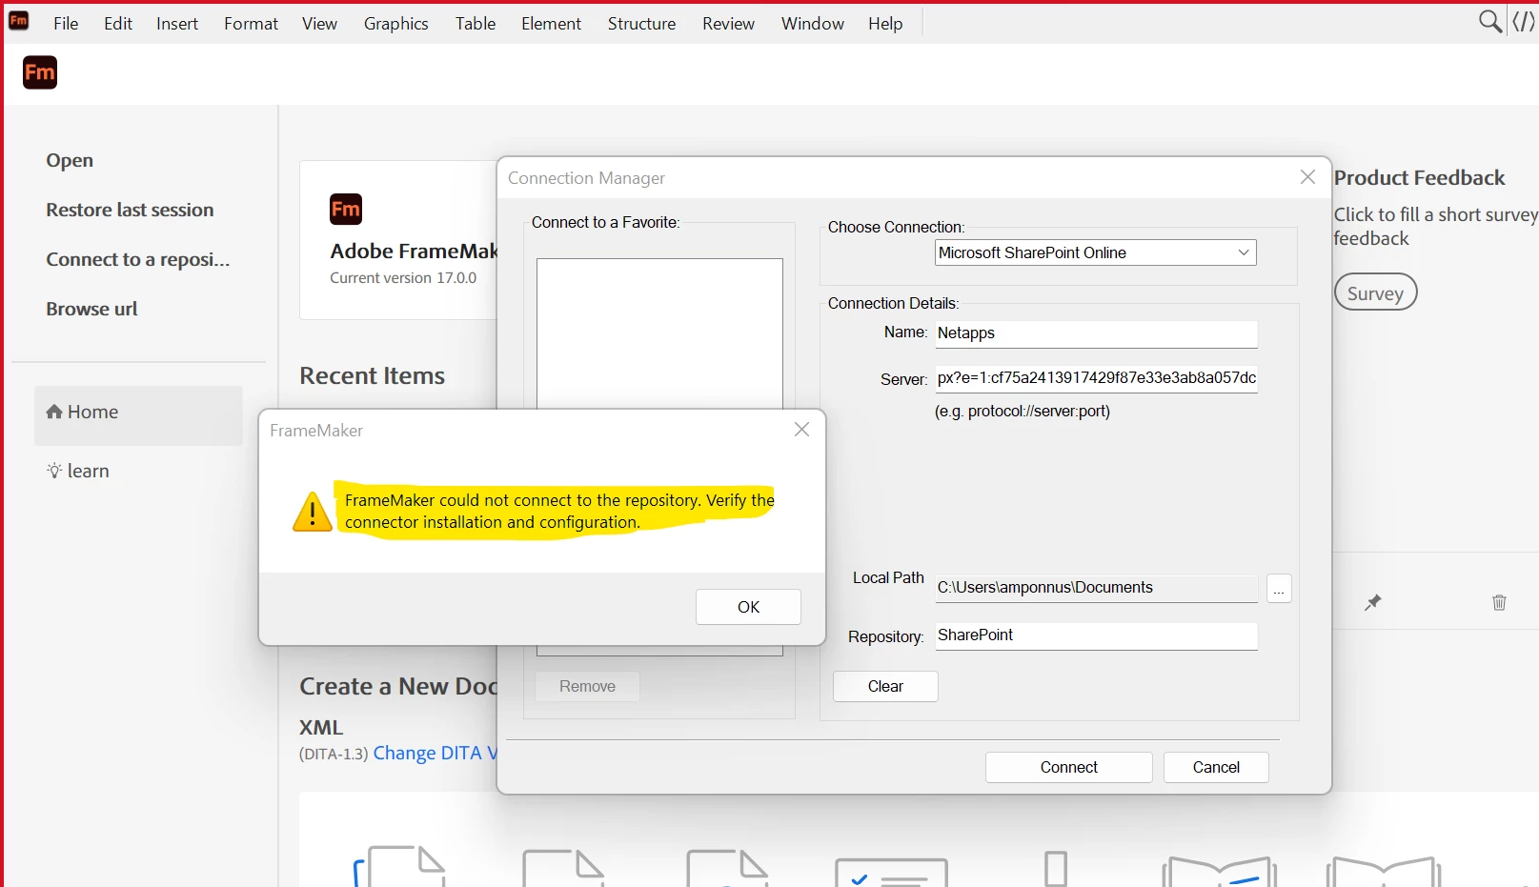Open the Format menu
The image size is (1539, 887).
252,24
